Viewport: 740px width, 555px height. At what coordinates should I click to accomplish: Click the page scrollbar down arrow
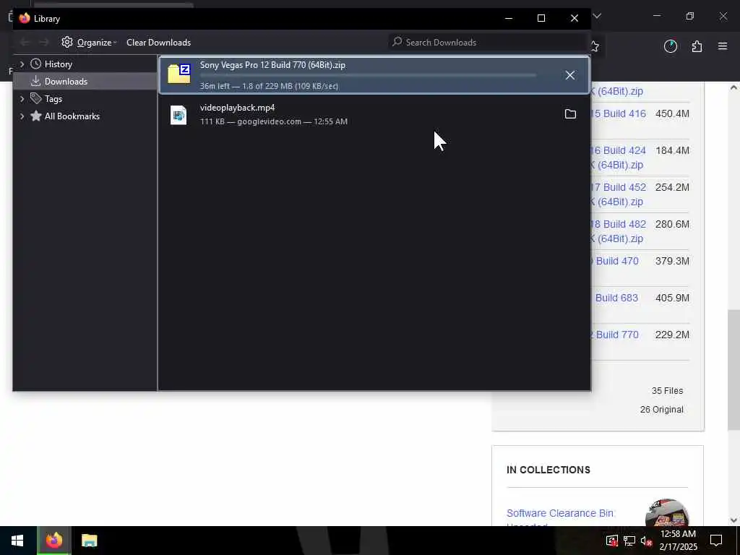click(x=733, y=520)
